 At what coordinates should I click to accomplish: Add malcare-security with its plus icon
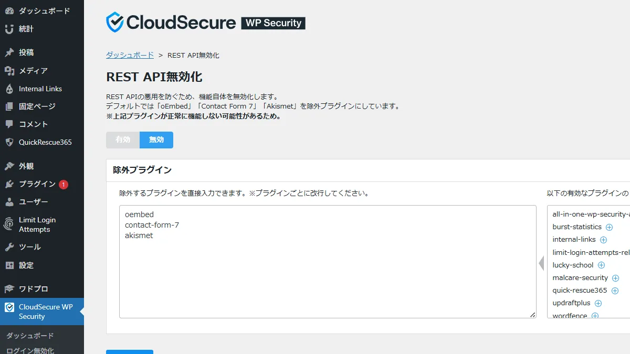pyautogui.click(x=616, y=278)
